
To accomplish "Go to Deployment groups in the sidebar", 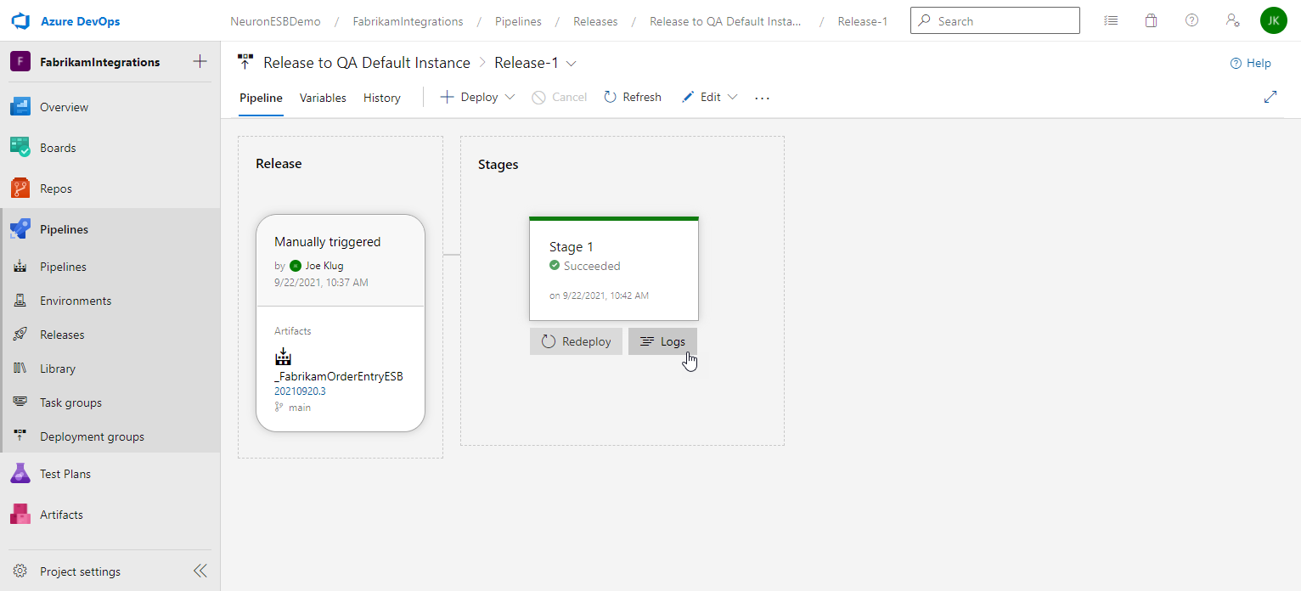I will click(x=110, y=436).
